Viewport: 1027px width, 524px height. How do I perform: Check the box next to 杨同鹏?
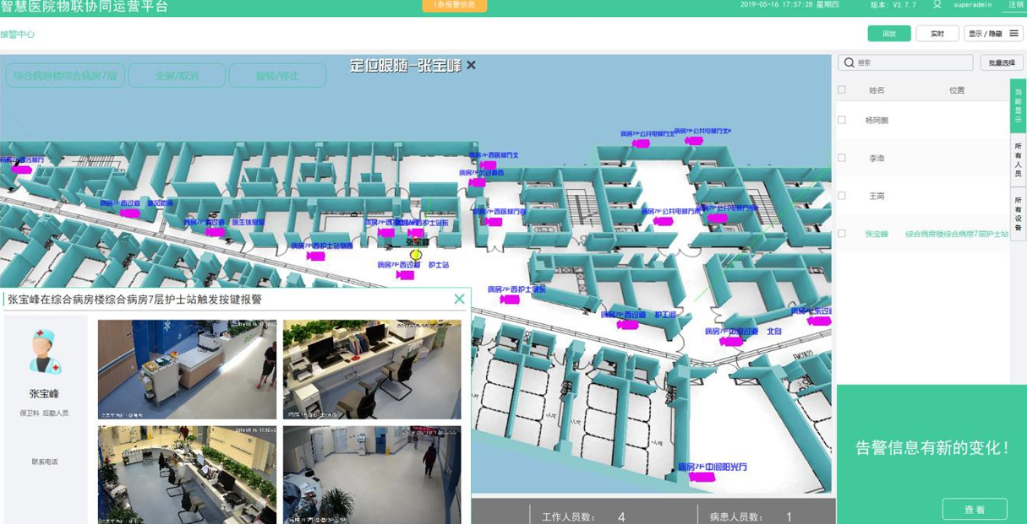click(x=842, y=120)
